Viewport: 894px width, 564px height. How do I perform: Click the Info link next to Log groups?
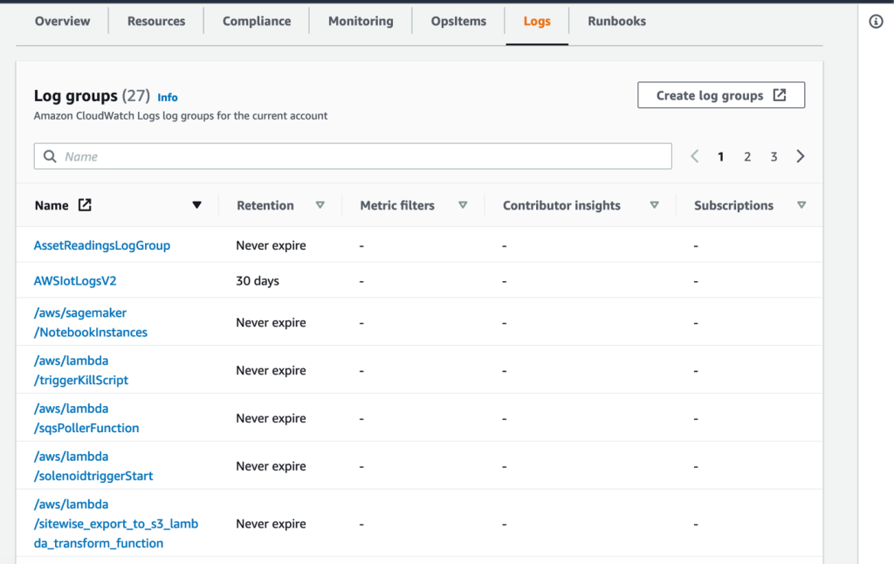(x=168, y=97)
